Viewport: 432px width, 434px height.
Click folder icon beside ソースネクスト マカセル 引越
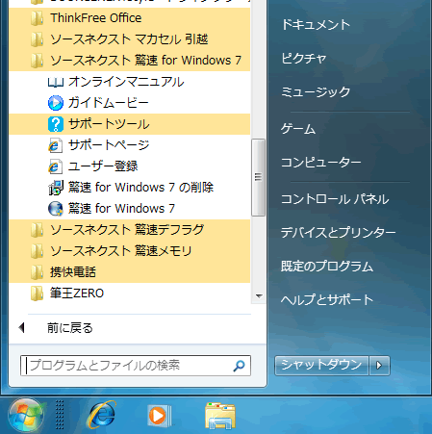tap(38, 39)
